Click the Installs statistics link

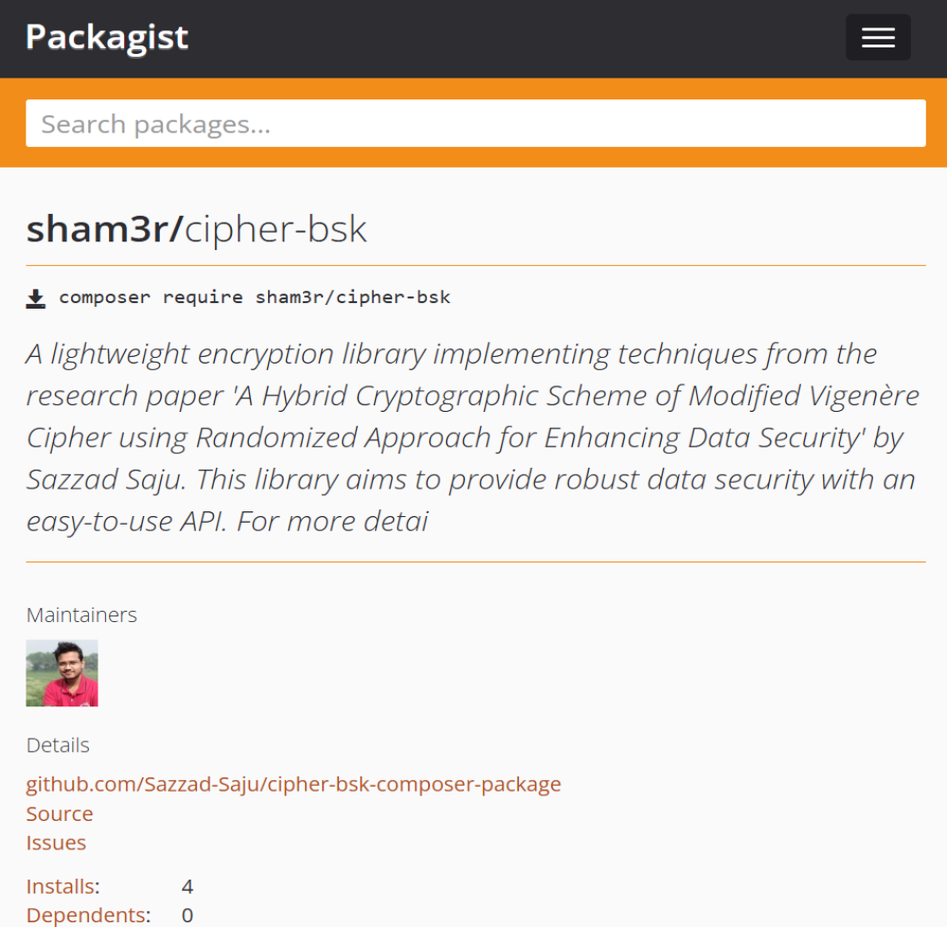coord(61,886)
